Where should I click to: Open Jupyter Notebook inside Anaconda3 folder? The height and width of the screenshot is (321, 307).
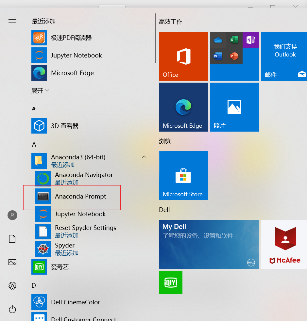pos(71,214)
